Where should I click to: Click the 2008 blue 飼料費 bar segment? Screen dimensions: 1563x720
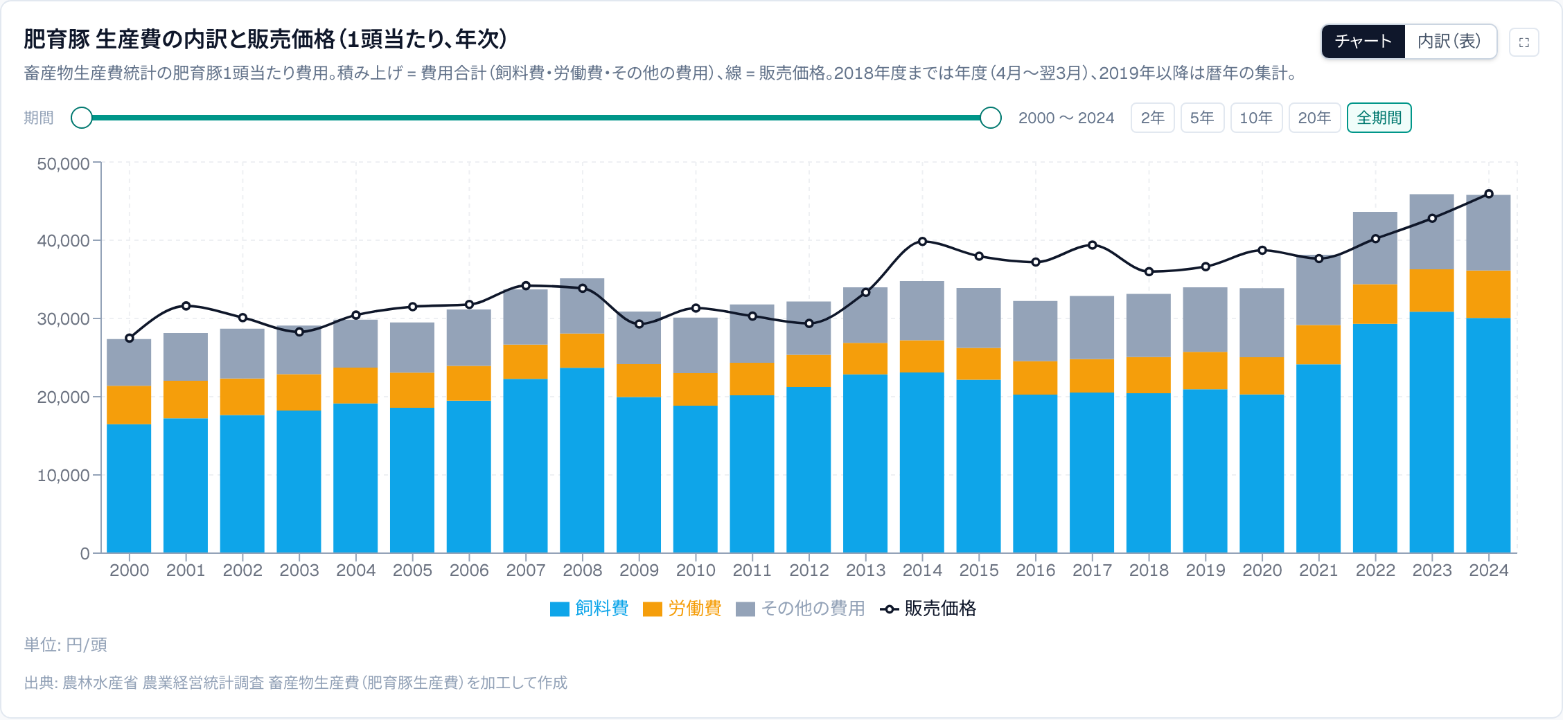582,460
